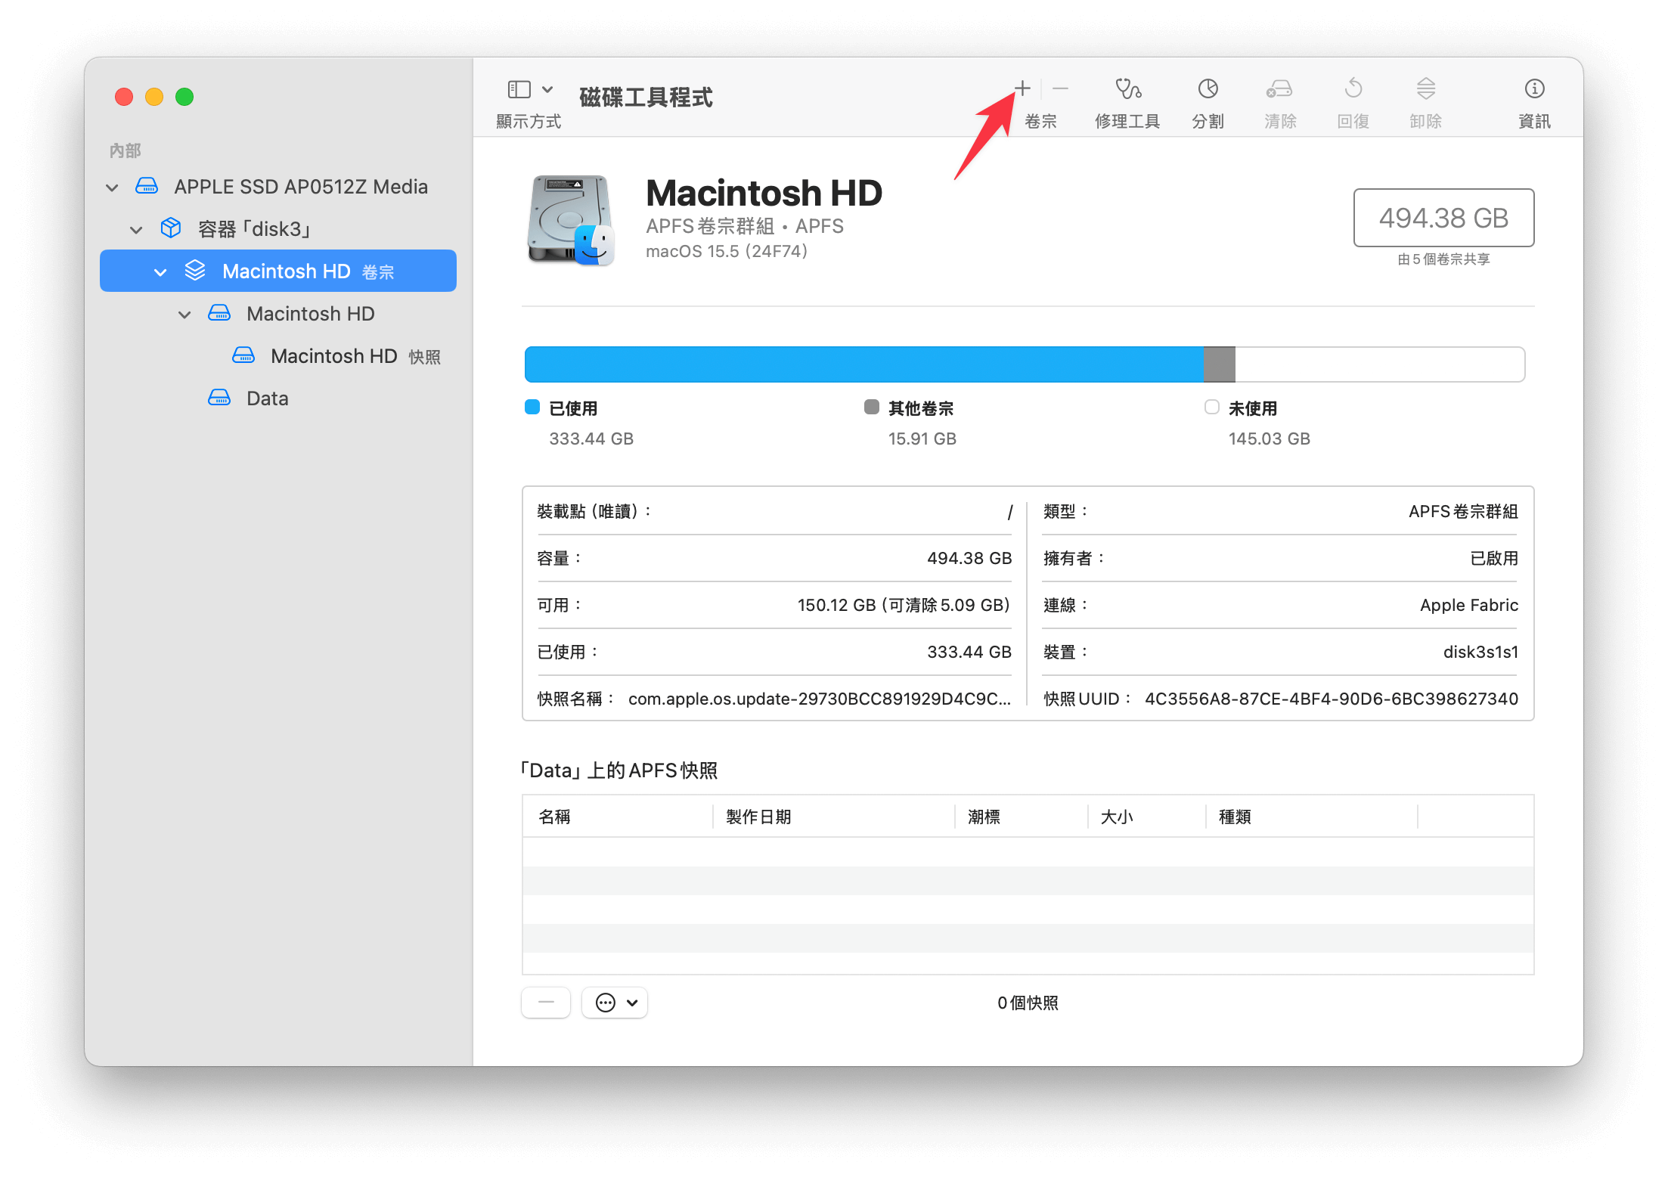1668x1178 pixels.
Task: Click the sidebar view 顯示方式 icon
Action: pos(519,89)
